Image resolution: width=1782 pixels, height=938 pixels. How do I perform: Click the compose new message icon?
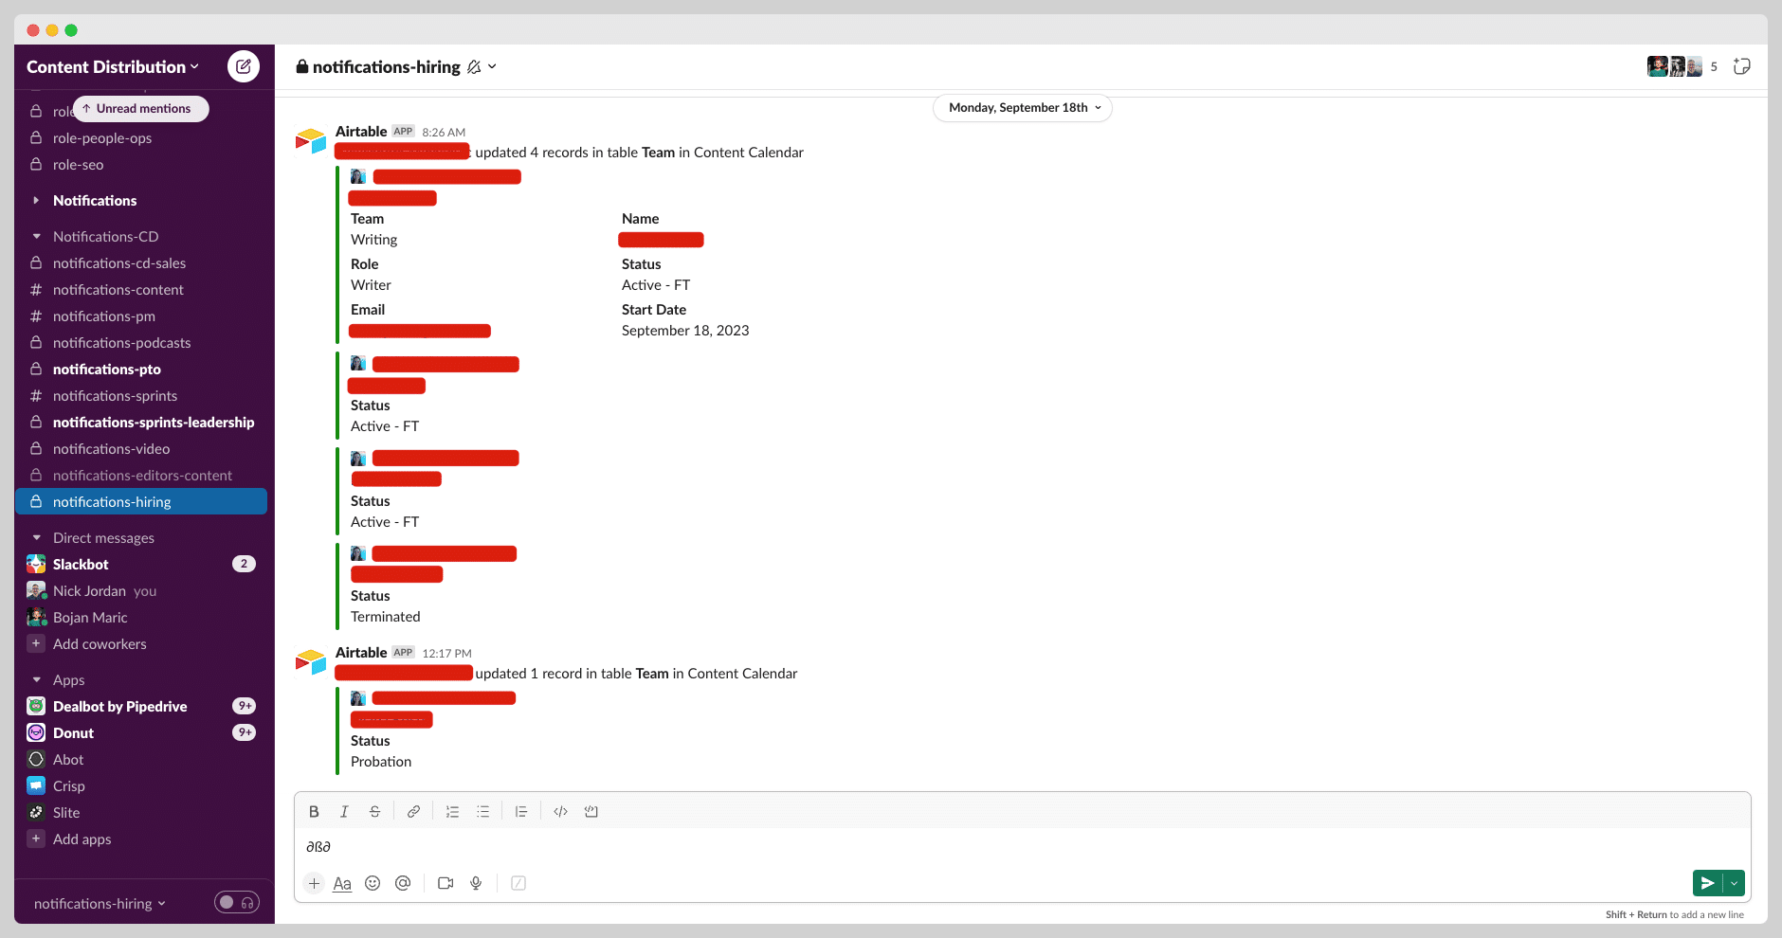[x=244, y=66]
